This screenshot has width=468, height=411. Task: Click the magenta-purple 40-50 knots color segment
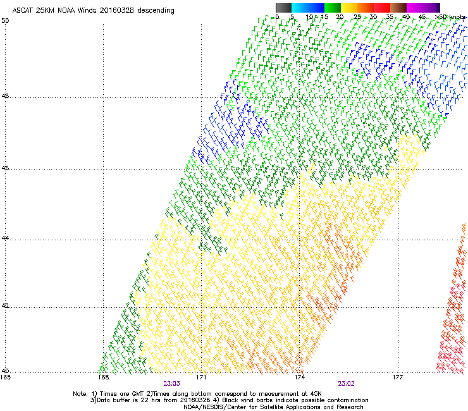tap(423, 8)
